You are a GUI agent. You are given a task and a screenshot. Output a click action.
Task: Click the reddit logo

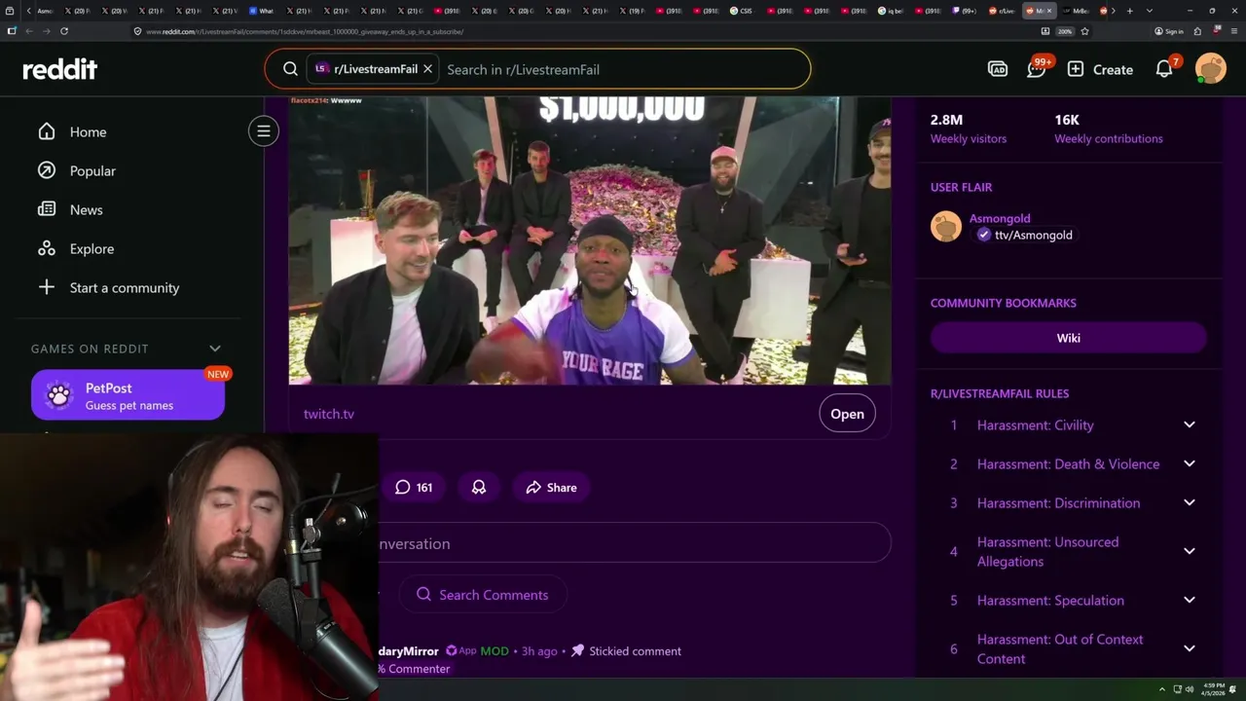pos(59,69)
